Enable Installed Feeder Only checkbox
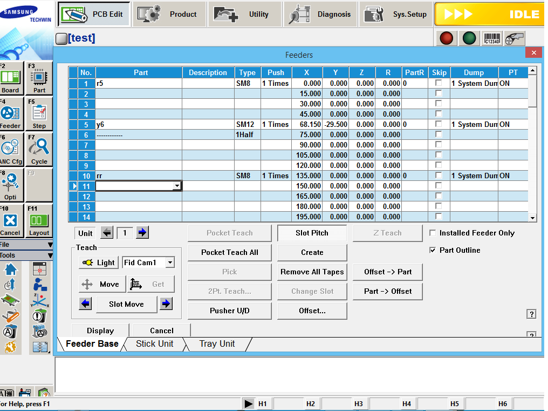This screenshot has width=548, height=411. [433, 233]
